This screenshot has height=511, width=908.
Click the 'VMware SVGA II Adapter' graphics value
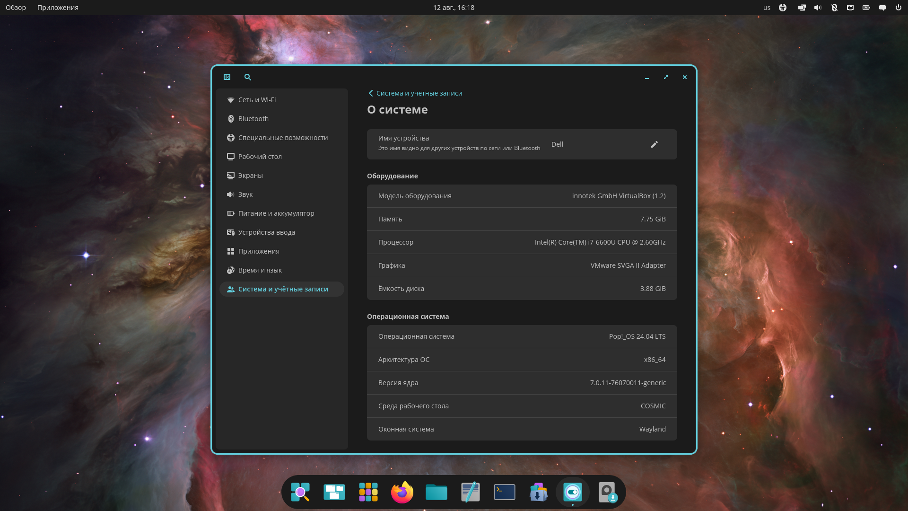pos(628,265)
